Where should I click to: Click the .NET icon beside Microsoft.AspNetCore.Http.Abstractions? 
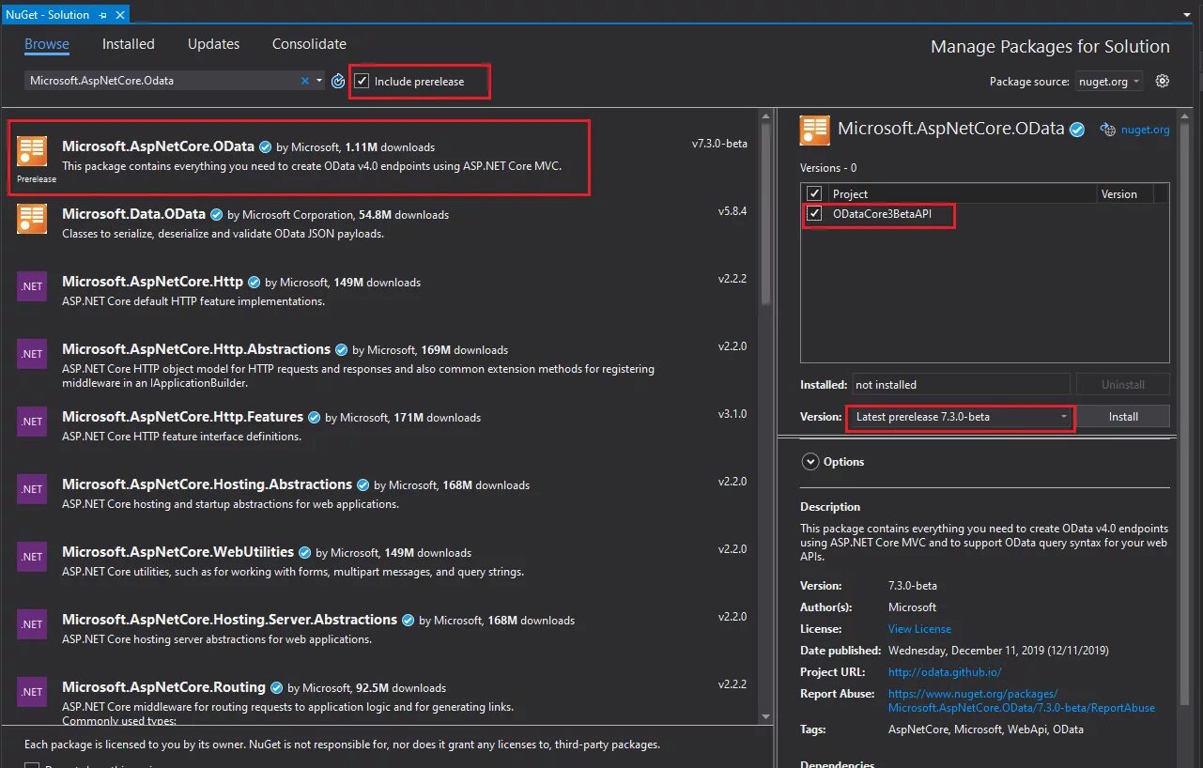click(x=32, y=354)
